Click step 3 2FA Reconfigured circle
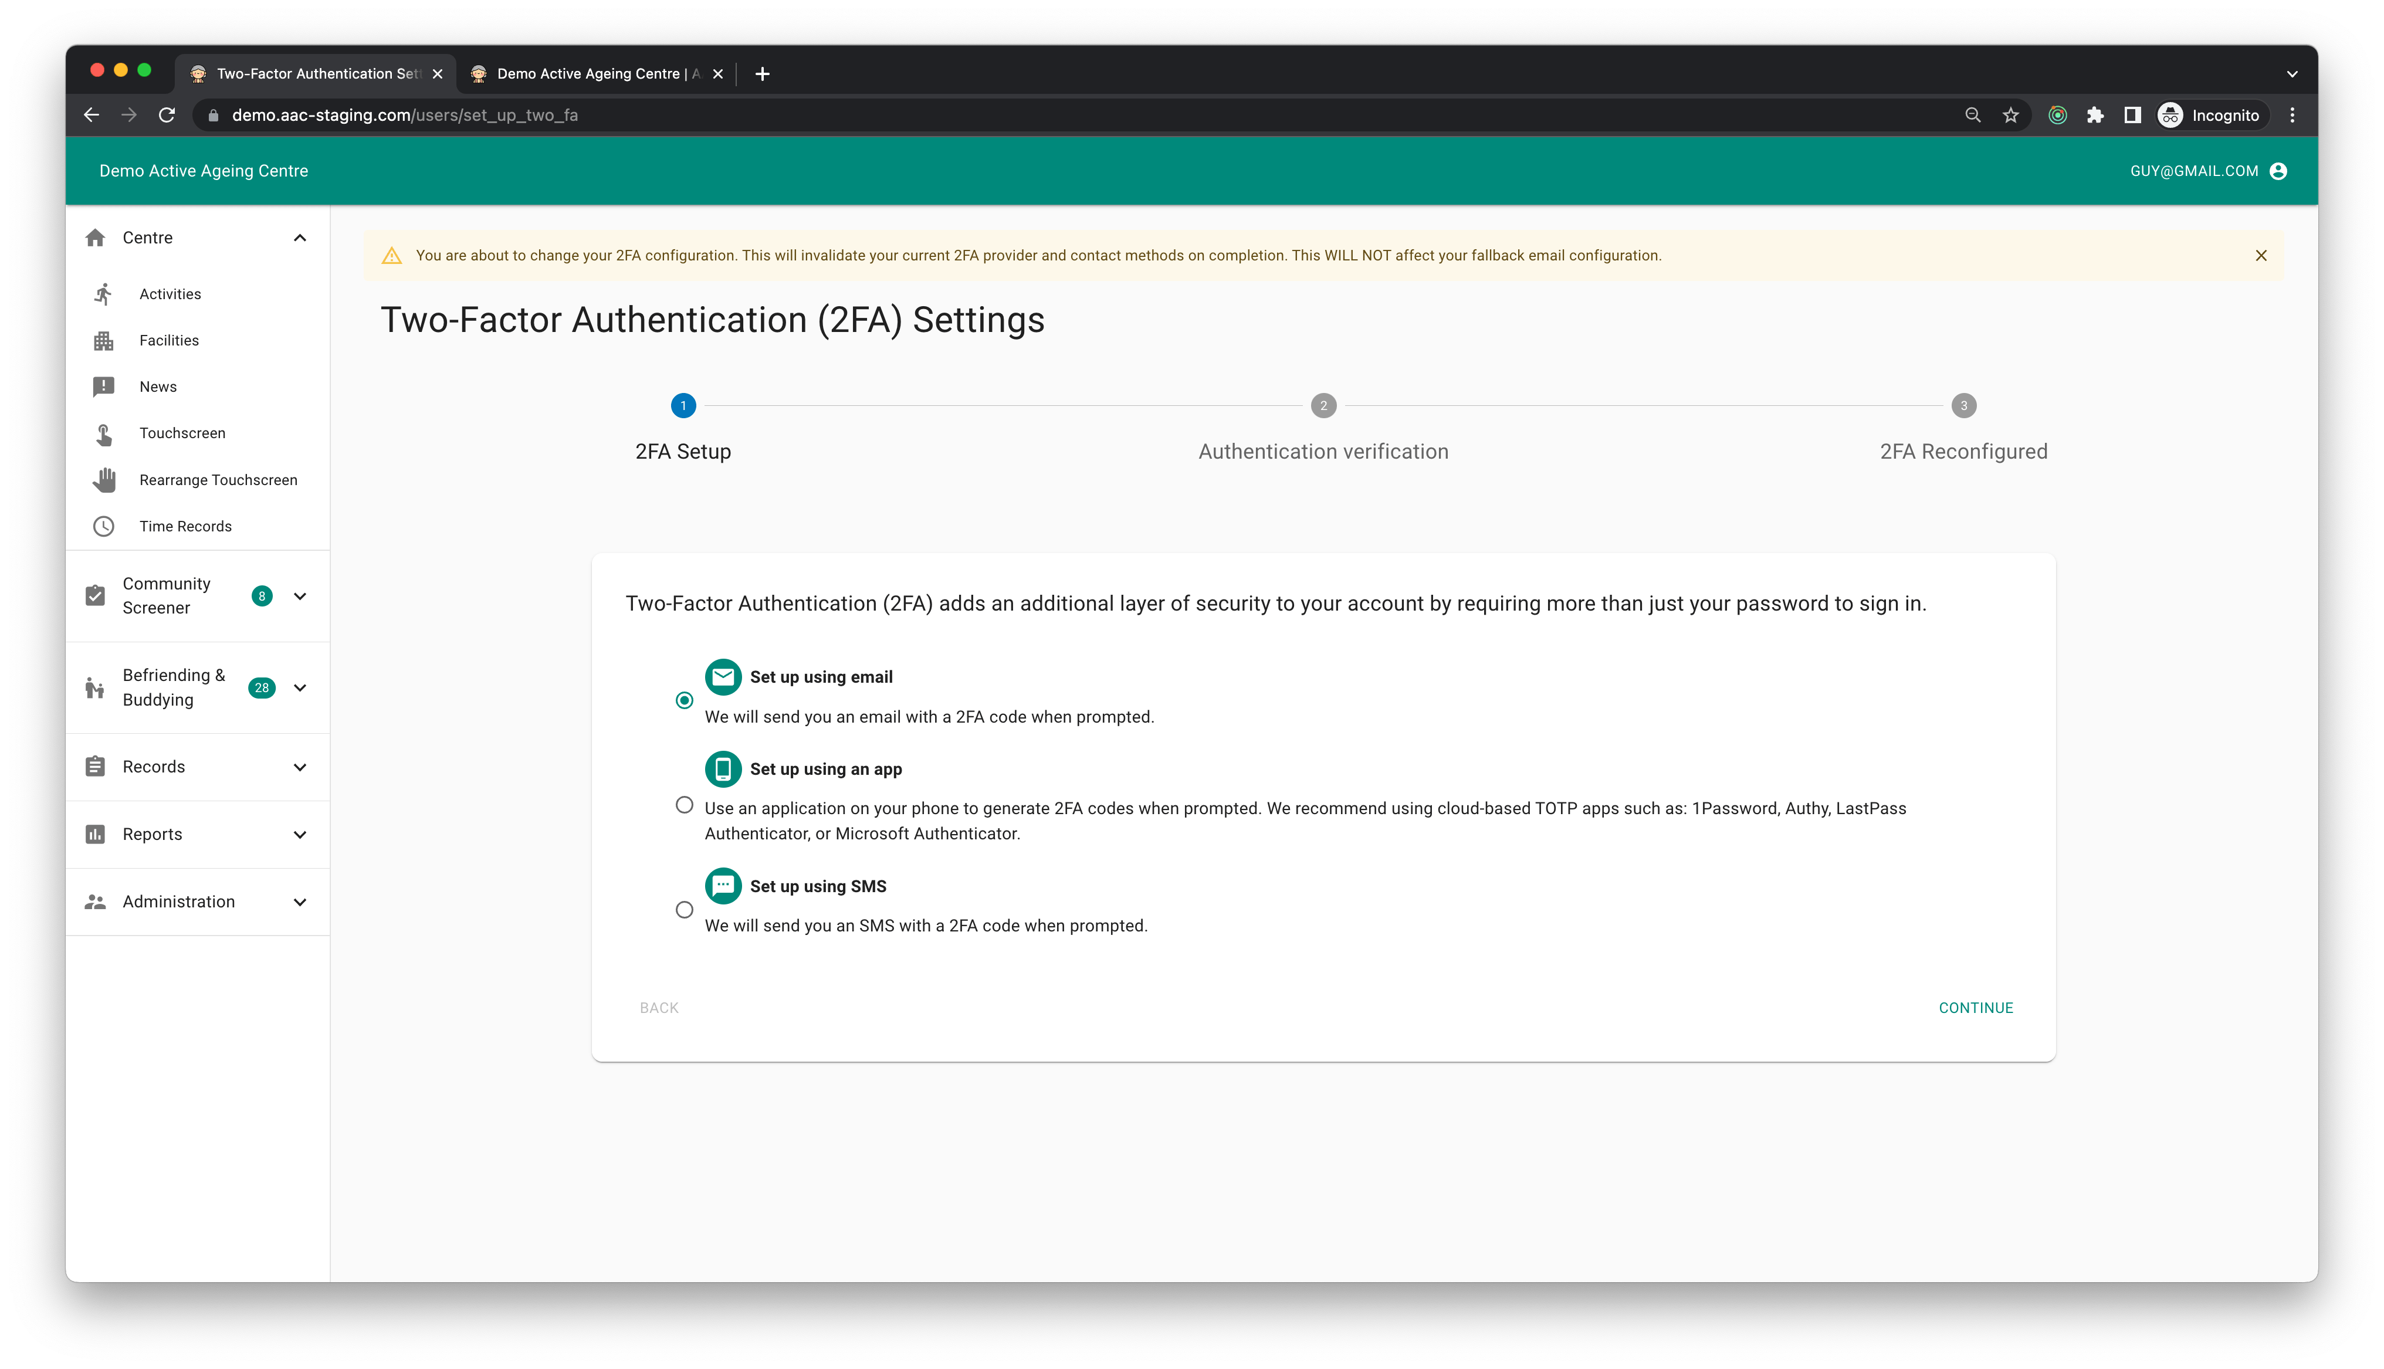 1963,406
